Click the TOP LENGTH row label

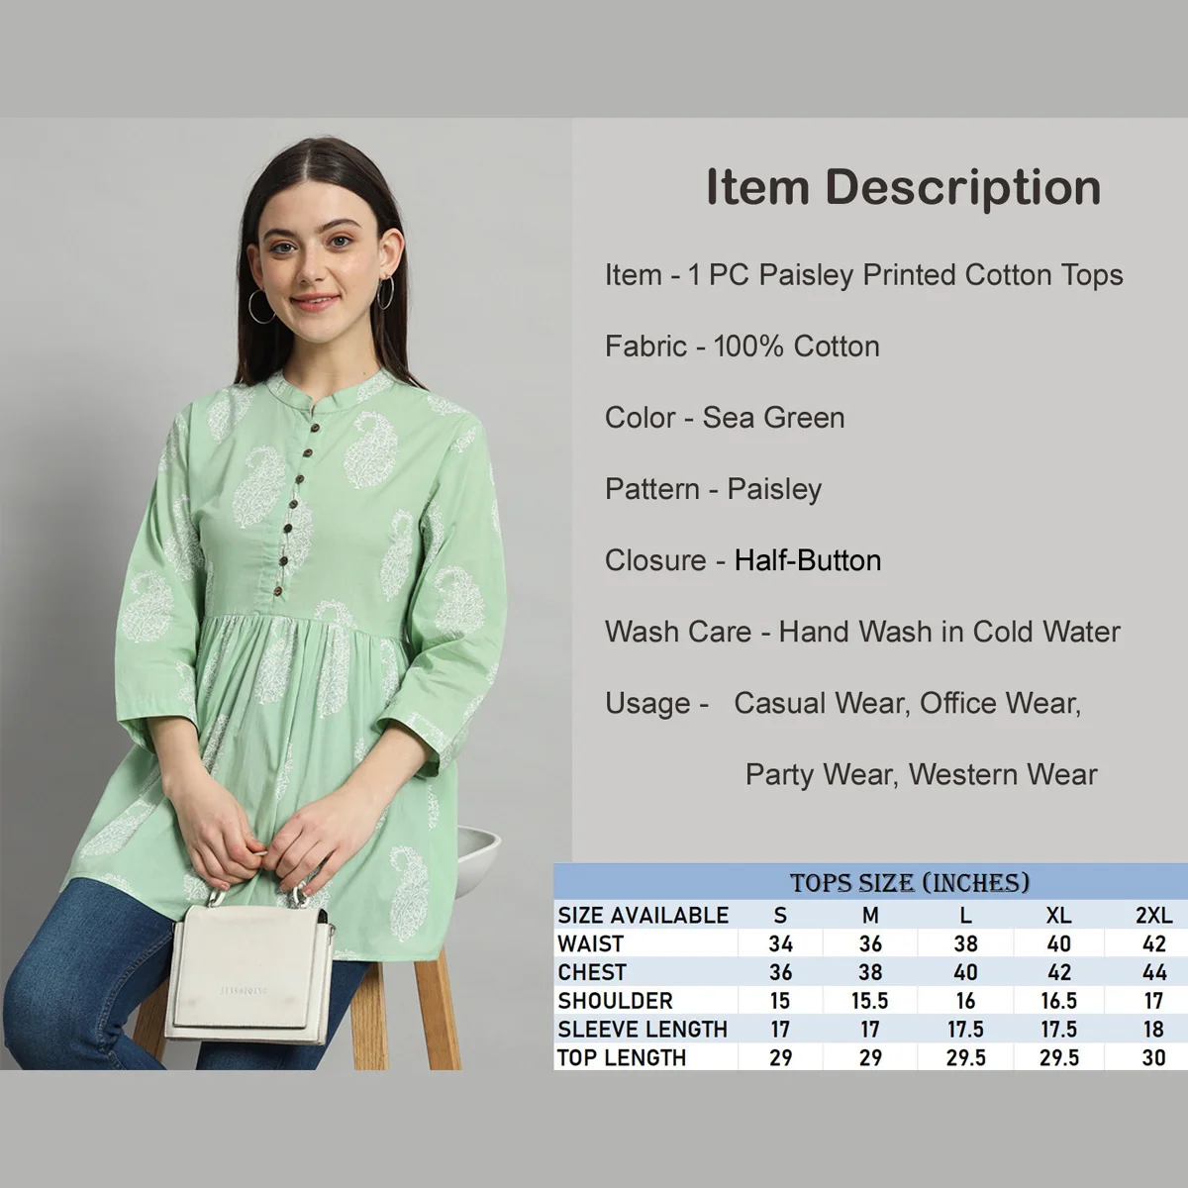pos(622,1057)
